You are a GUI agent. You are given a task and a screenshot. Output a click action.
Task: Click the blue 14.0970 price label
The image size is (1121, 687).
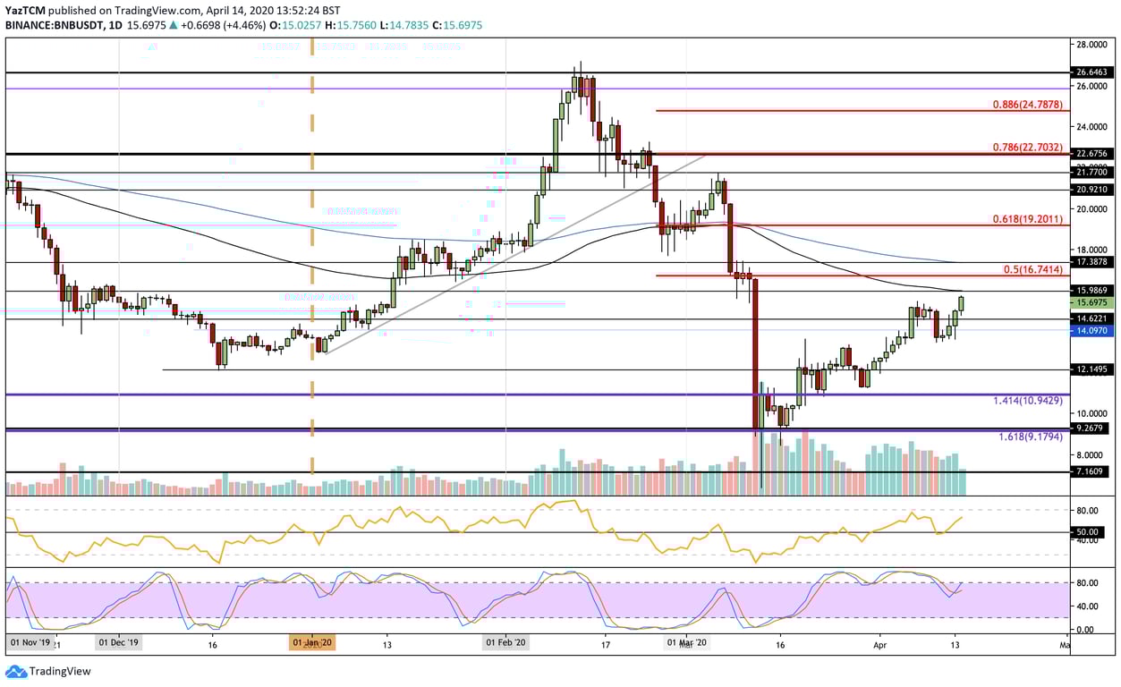pos(1092,332)
